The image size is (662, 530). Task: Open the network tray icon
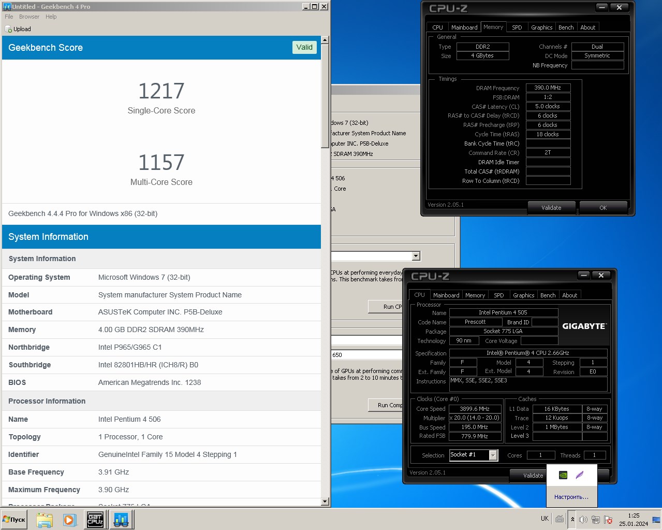tap(596, 519)
